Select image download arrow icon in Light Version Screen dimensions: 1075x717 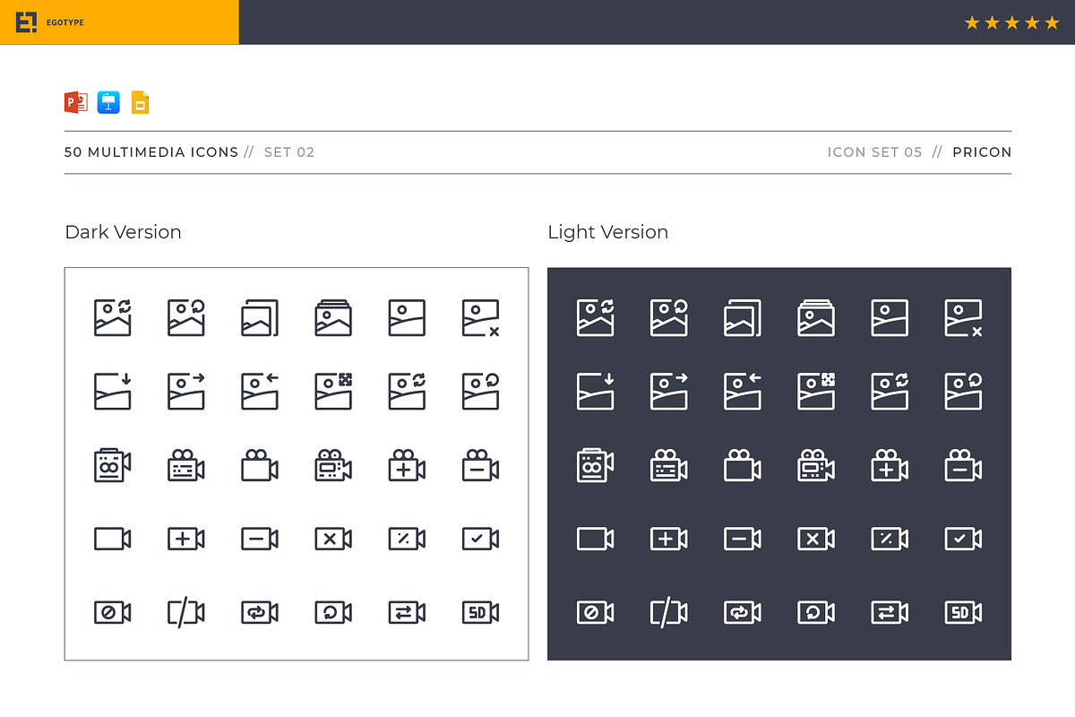click(x=596, y=392)
